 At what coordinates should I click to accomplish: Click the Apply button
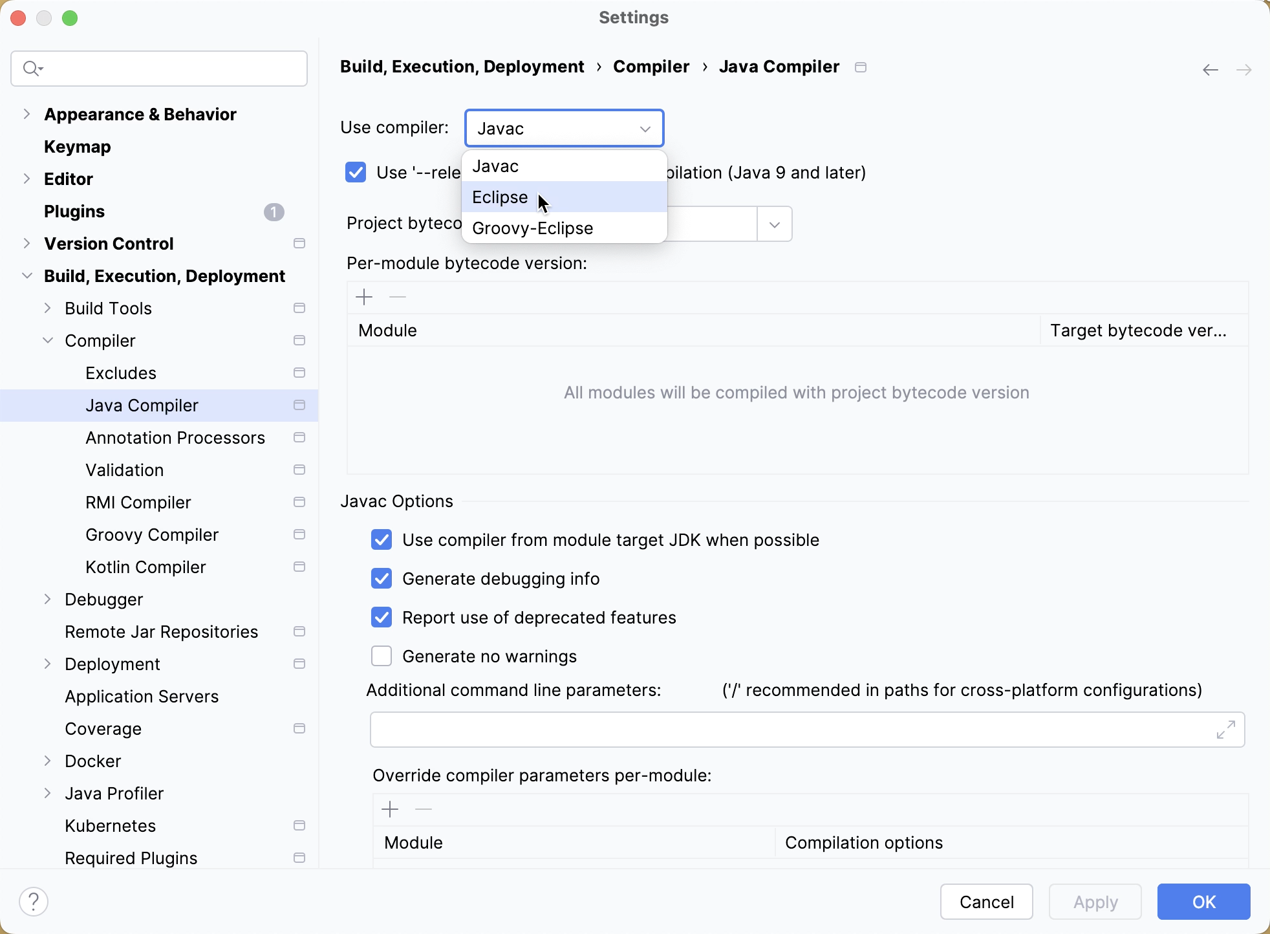(x=1095, y=902)
